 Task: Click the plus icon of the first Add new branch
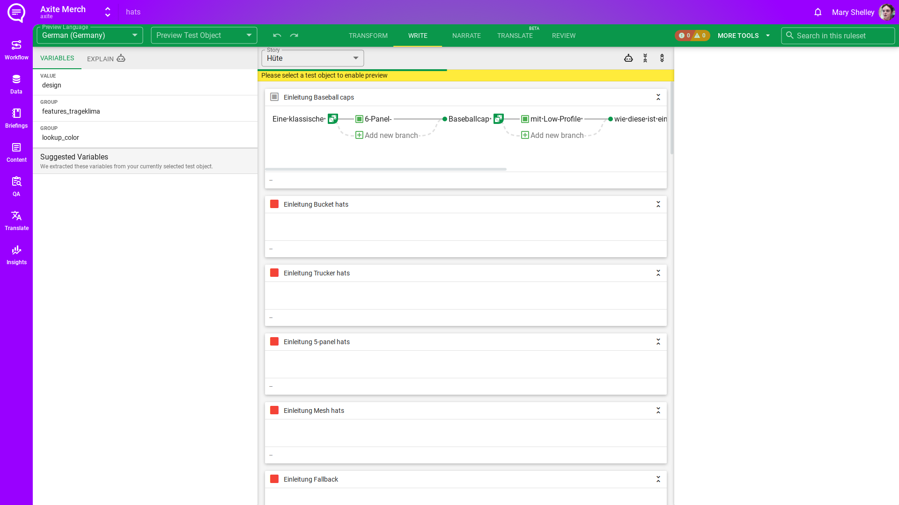(x=359, y=135)
